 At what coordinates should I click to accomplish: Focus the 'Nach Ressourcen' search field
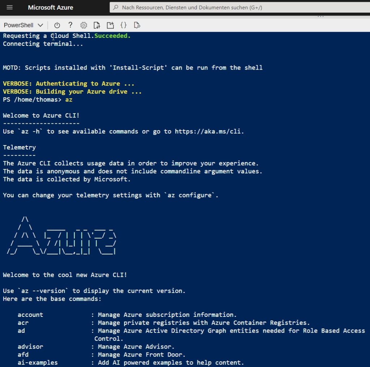[240, 7]
